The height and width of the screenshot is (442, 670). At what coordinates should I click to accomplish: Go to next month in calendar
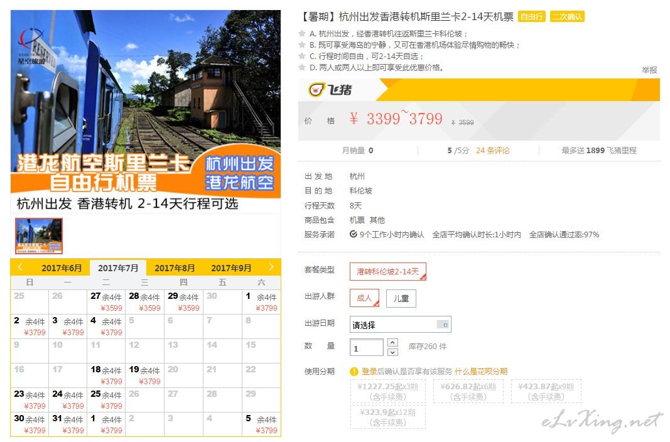pyautogui.click(x=271, y=267)
